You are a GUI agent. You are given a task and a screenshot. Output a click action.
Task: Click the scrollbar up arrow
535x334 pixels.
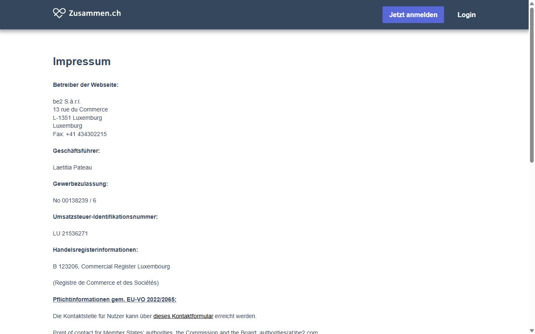point(532,3)
